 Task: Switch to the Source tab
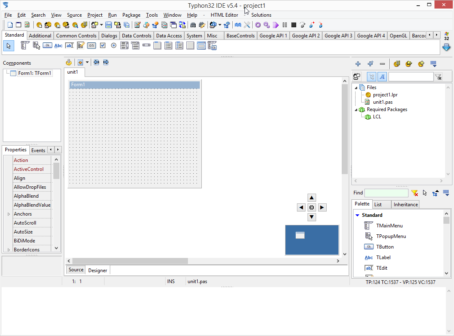tap(76, 270)
